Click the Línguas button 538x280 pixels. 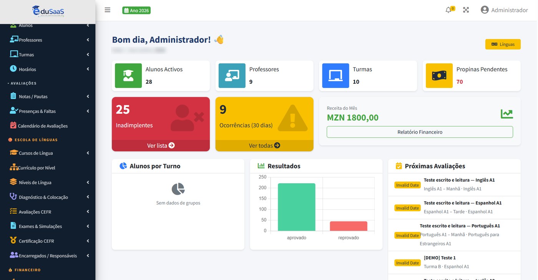[503, 44]
